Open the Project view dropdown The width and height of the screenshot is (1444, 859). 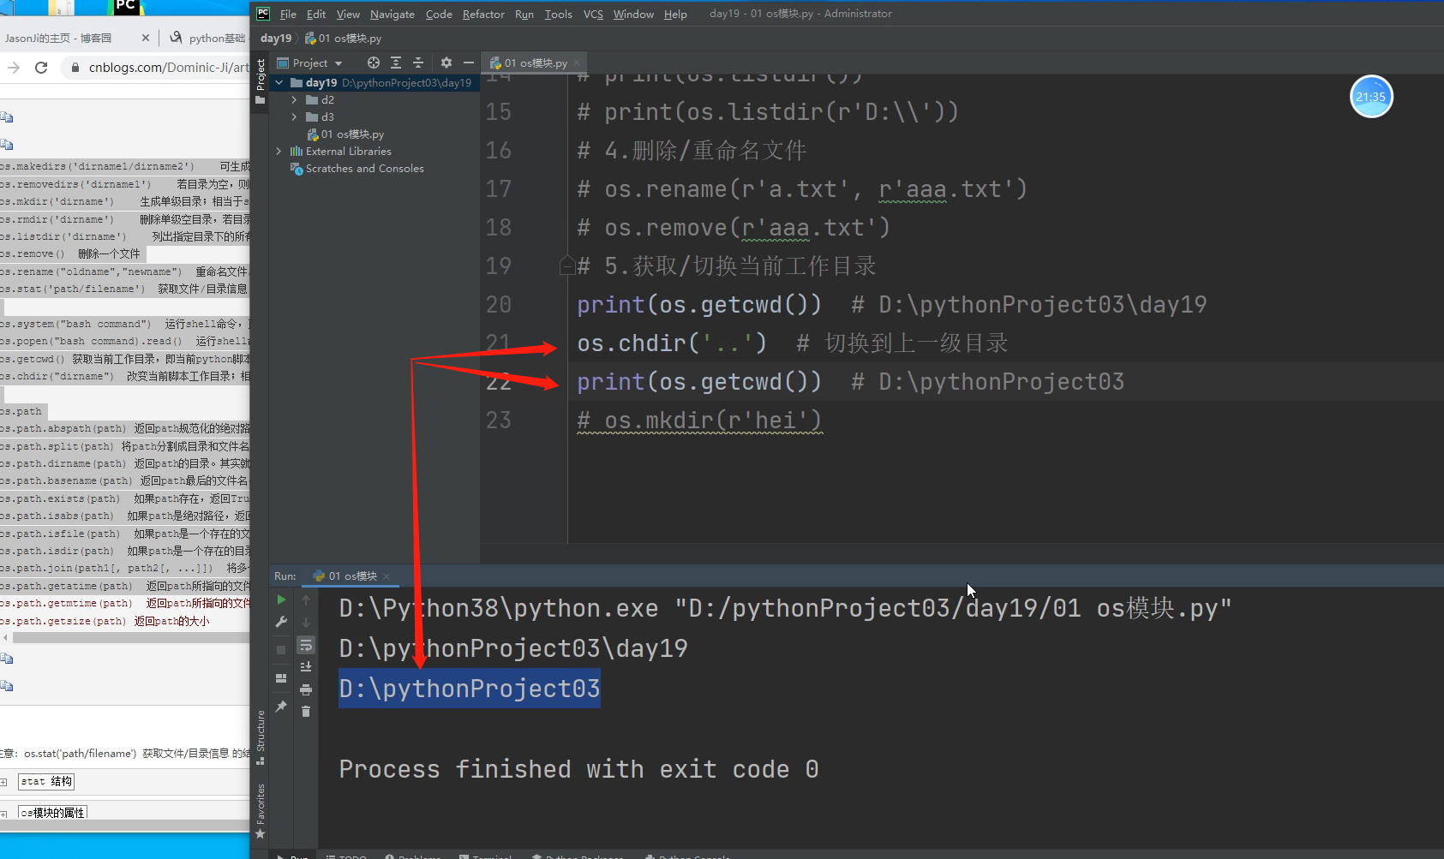pyautogui.click(x=309, y=63)
